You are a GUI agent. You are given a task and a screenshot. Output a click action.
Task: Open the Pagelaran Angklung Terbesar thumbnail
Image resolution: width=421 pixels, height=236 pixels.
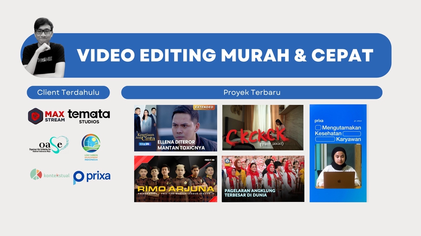pyautogui.click(x=263, y=179)
